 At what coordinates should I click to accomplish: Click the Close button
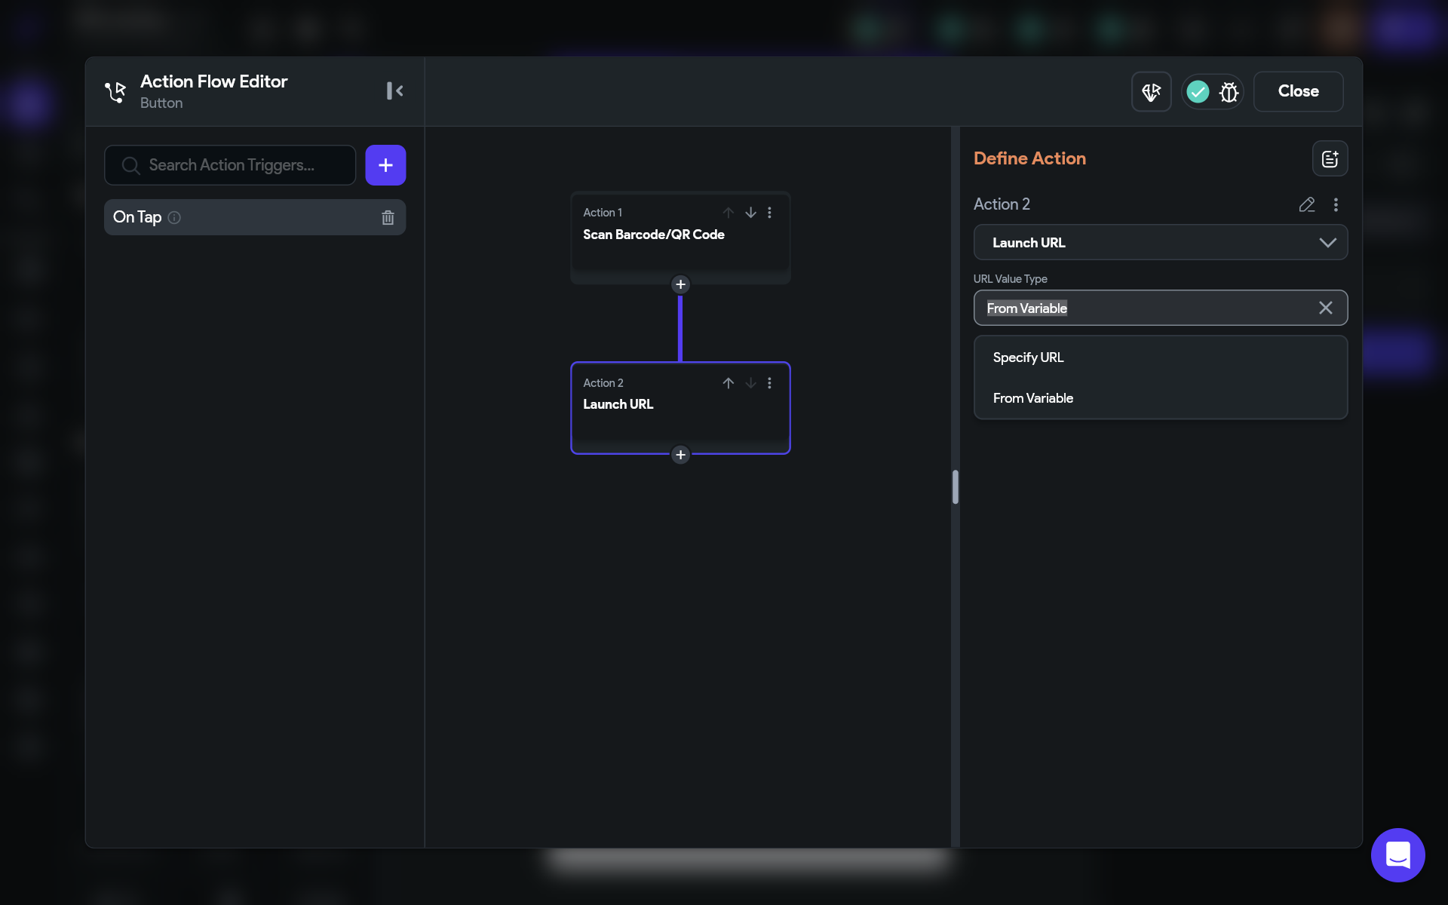[1298, 91]
